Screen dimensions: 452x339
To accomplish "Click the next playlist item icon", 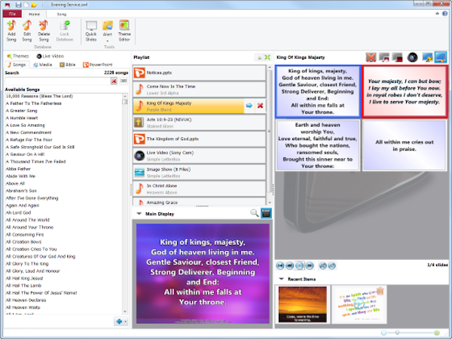I will point(332,265).
